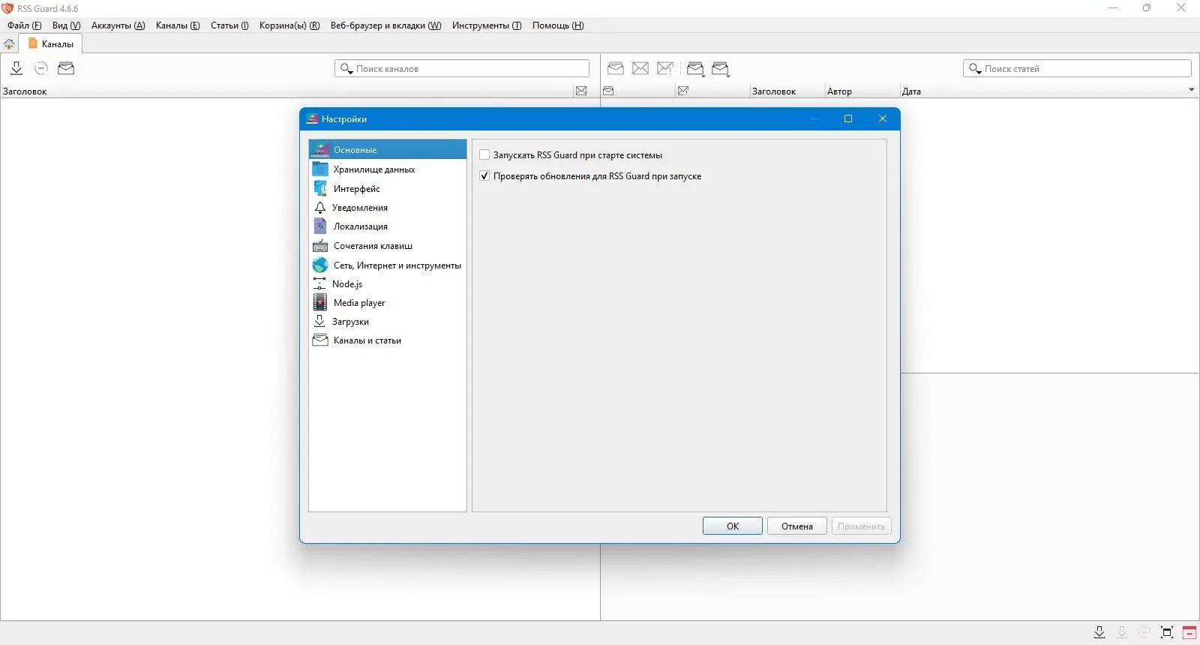The image size is (1200, 645).
Task: Uncheck Проверять обновления для RSS Guard при запуске
Action: [484, 176]
